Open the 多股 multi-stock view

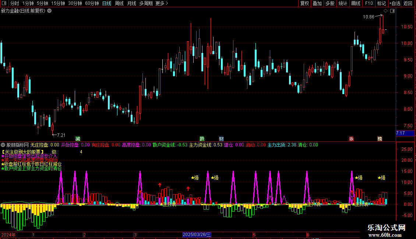[x=330, y=3]
